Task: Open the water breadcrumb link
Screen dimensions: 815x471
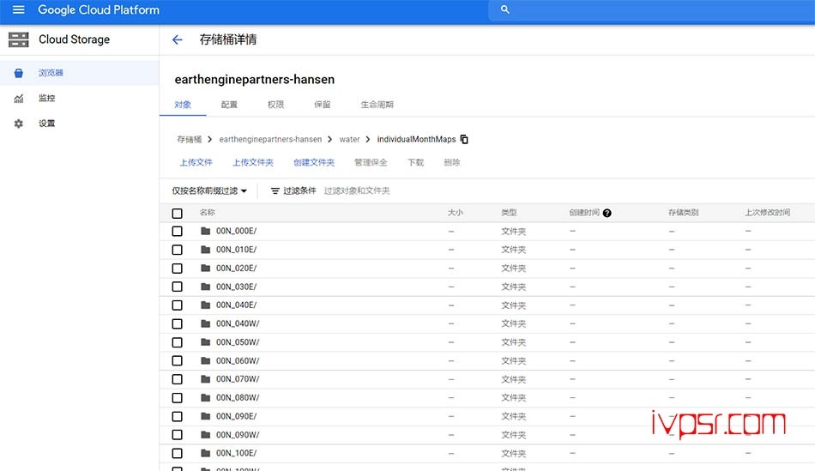Action: click(349, 139)
